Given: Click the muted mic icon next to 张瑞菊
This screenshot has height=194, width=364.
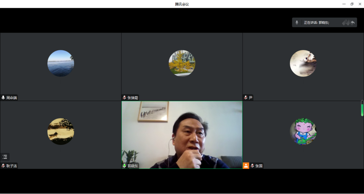Looking at the screenshot, I should (125, 98).
